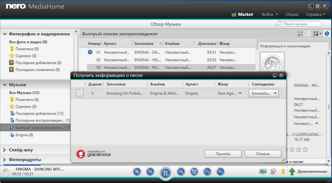Click the song cover thumbnail in dialog
The image size is (332, 183).
pos(80,93)
